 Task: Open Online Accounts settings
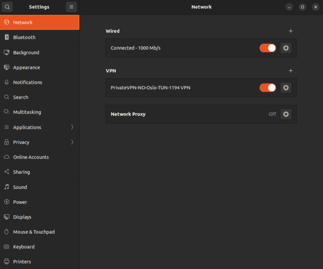click(31, 157)
